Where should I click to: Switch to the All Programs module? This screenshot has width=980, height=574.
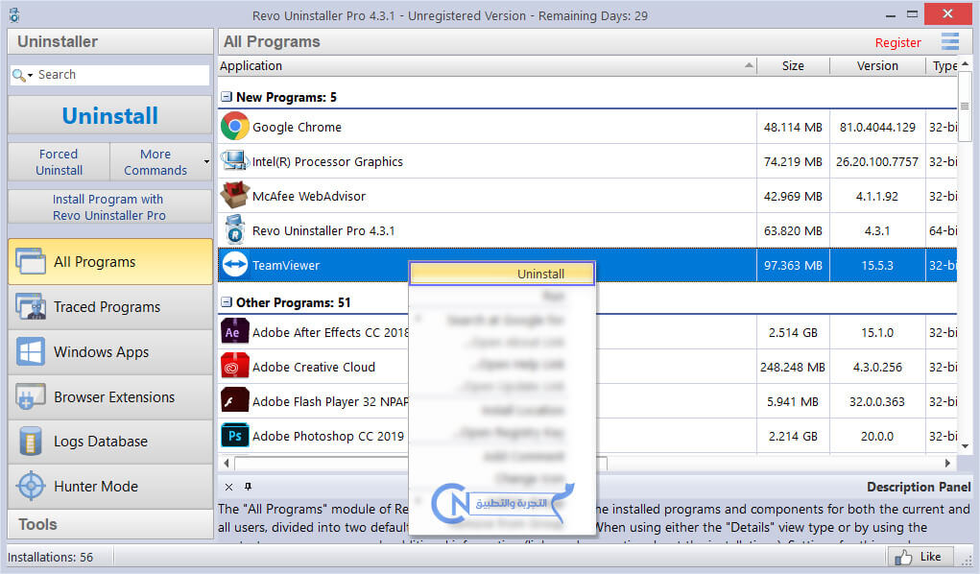(110, 261)
